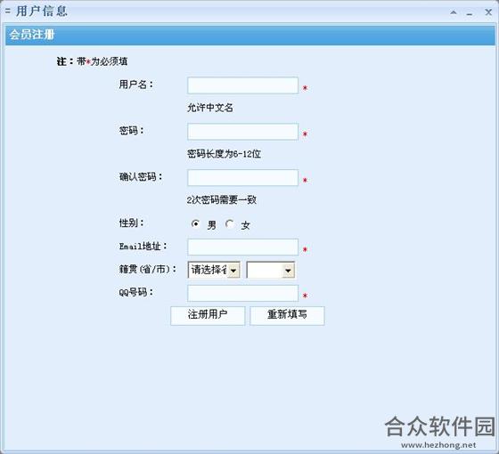The image size is (499, 454).
Task: Click the red asterisk beside QQ号码 field
Action: (305, 296)
